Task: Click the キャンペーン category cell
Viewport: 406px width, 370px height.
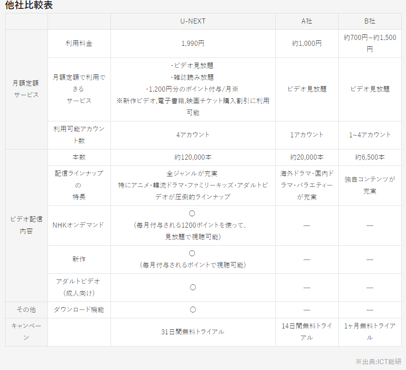Action: click(26, 332)
